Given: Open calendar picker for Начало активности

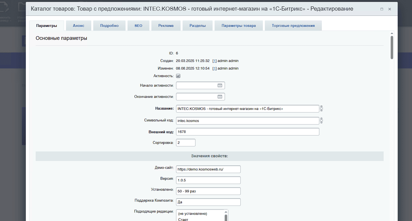Looking at the screenshot, I should pos(220,86).
